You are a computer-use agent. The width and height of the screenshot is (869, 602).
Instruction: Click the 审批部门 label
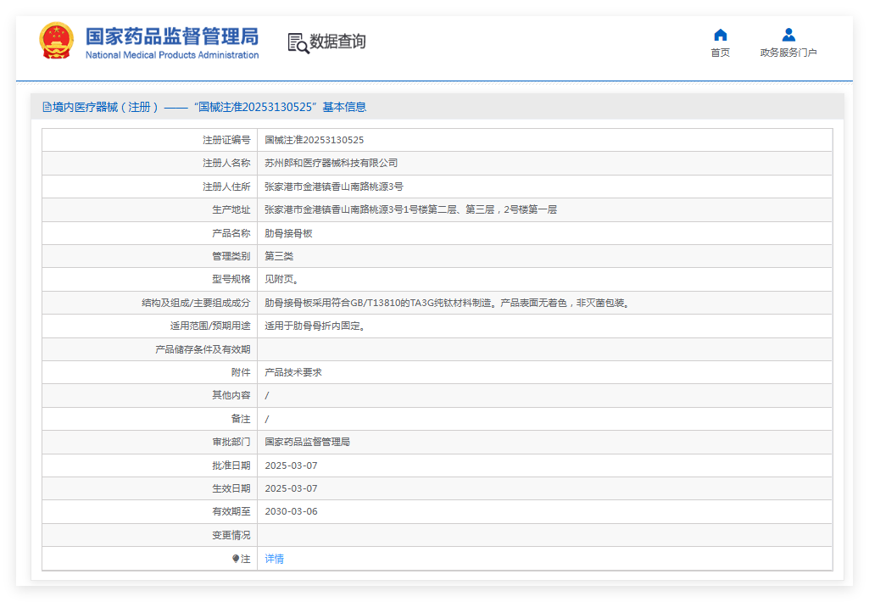(x=231, y=442)
